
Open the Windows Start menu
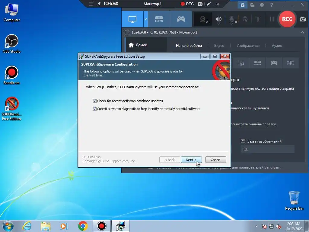(x=8, y=226)
